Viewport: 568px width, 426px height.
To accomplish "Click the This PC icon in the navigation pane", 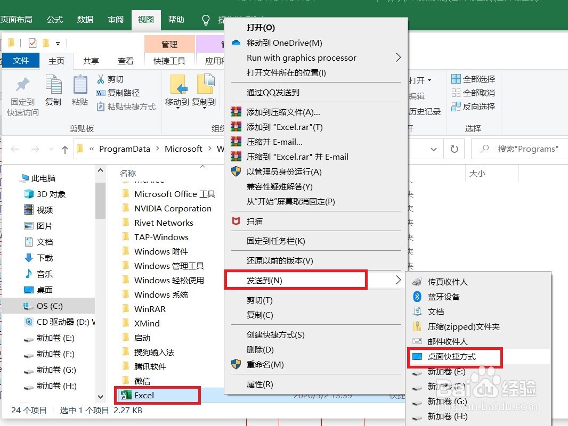I will [25, 178].
